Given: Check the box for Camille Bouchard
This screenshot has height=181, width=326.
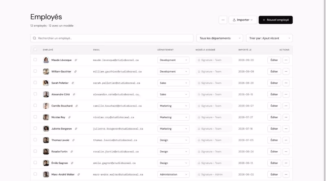Looking at the screenshot, I should click(35, 106).
